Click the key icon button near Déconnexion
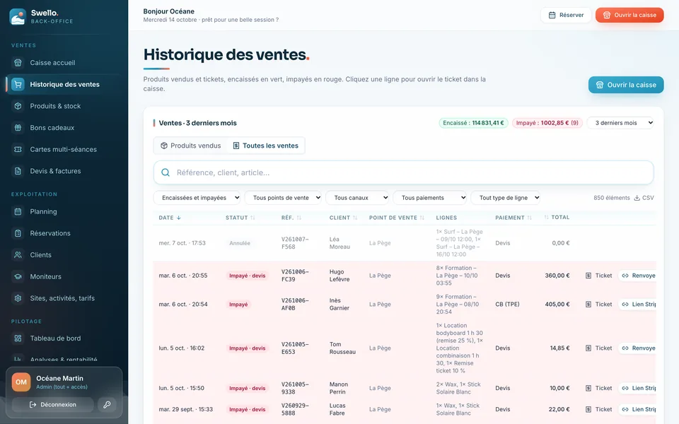The width and height of the screenshot is (679, 424). pos(107,404)
